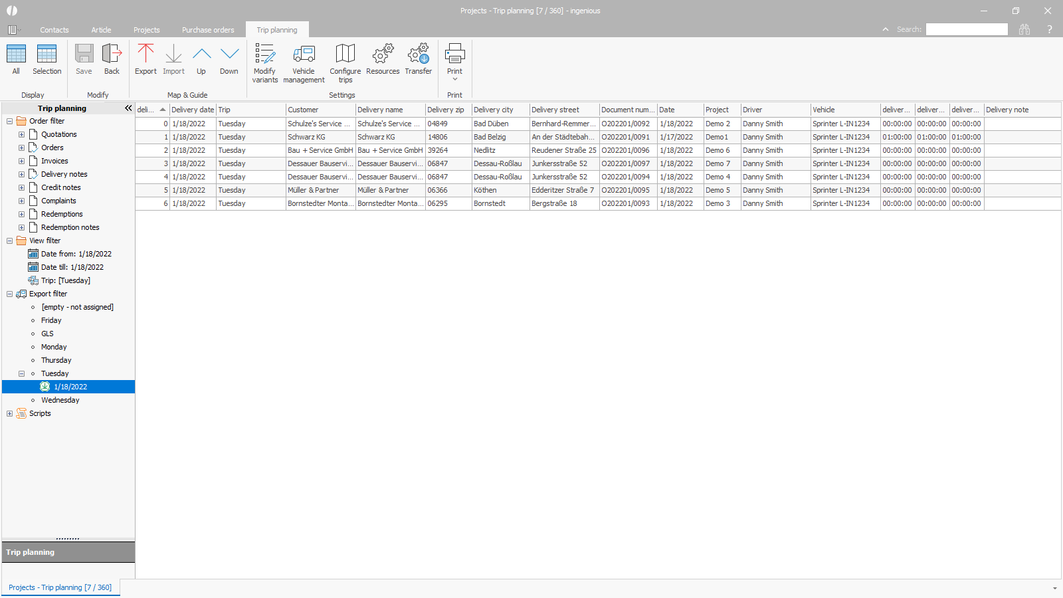The width and height of the screenshot is (1063, 598).
Task: Click Modify variants icon
Action: pos(264,63)
